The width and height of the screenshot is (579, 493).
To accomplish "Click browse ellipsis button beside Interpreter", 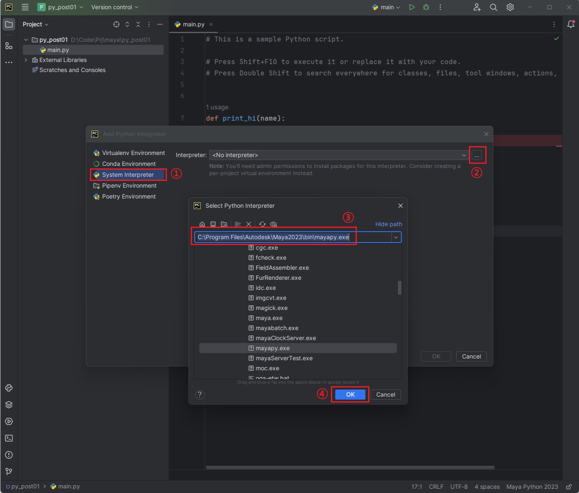I will 477,155.
